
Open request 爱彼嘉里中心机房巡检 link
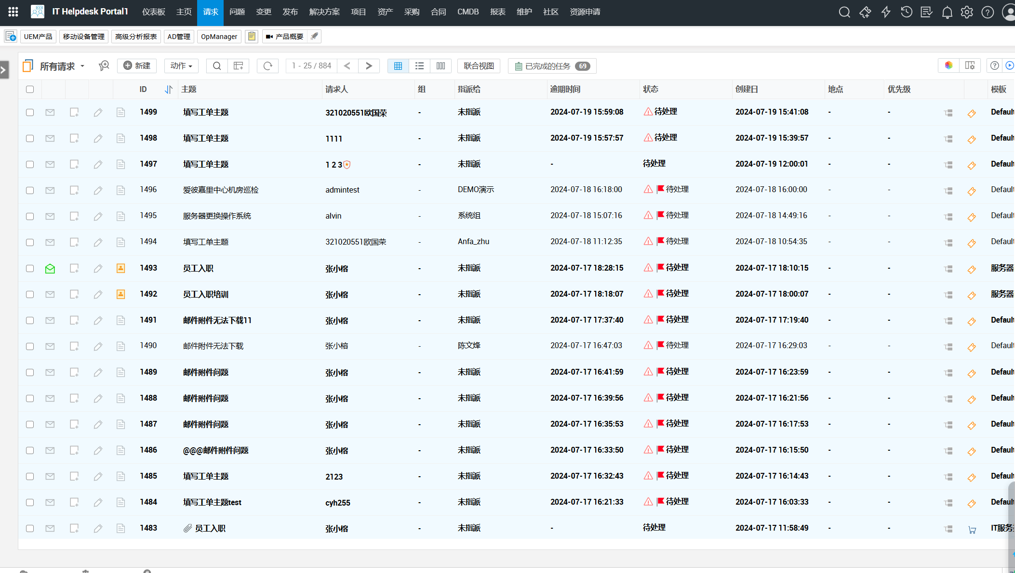(220, 190)
